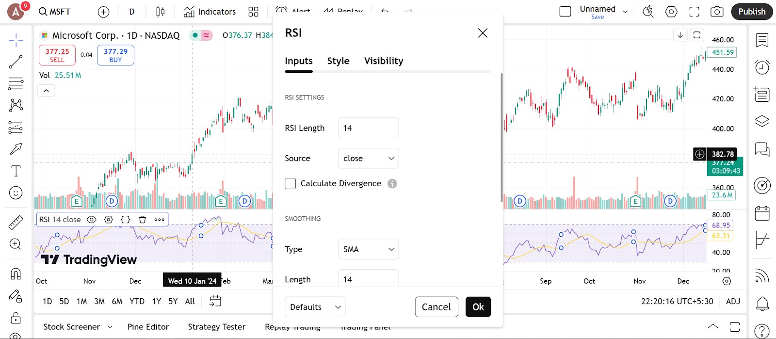776x339 pixels.
Task: Remove the RSI indicator with trash icon
Action: click(x=143, y=220)
